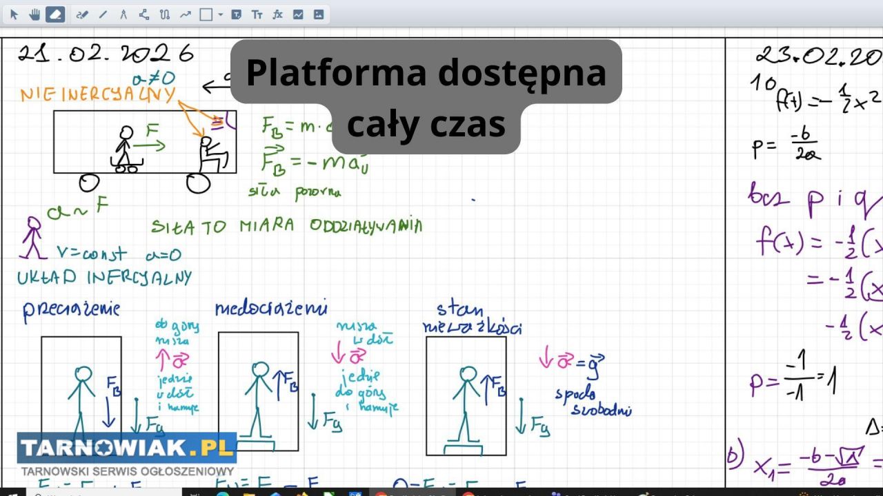Pick the freehand pen tool
The image size is (883, 496).
pyautogui.click(x=81, y=14)
